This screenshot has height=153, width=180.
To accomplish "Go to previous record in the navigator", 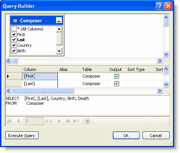I will (18, 121).
